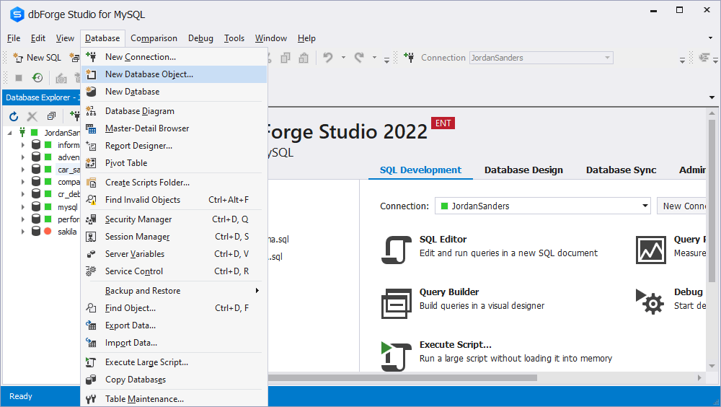Click the New SQL toolbar button
The width and height of the screenshot is (721, 407).
click(37, 58)
